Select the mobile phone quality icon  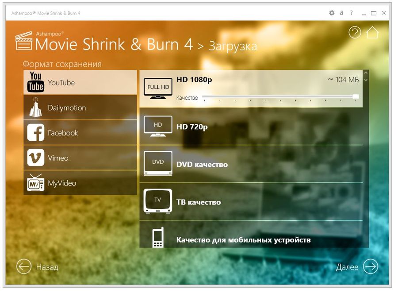(157, 237)
